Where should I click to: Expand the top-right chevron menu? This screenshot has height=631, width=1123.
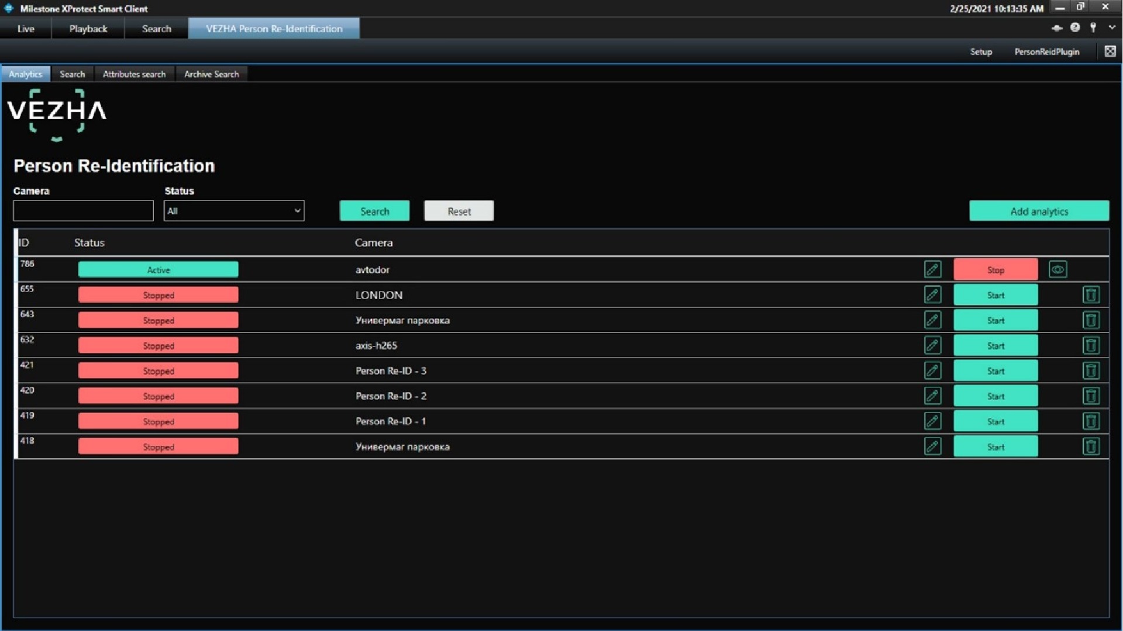pyautogui.click(x=1112, y=27)
